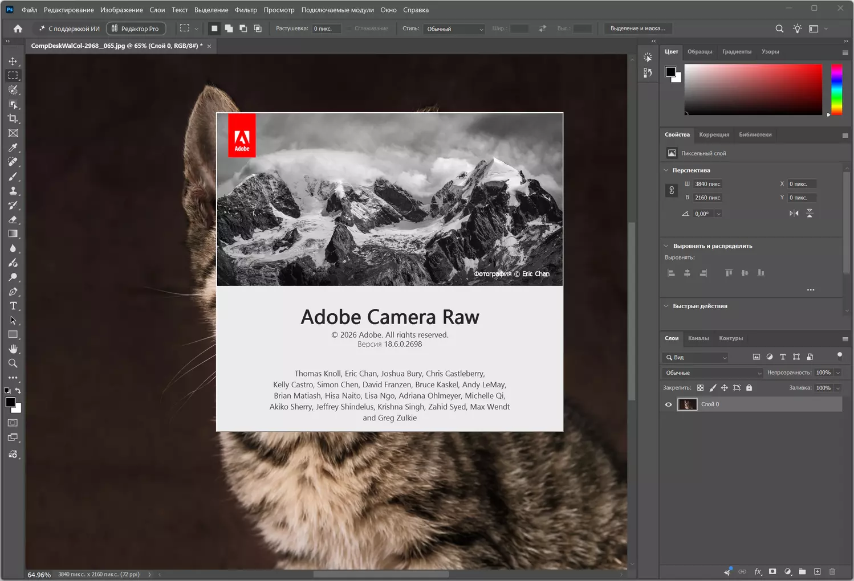Open the Заливка value dropdown arrow
The image size is (854, 581).
[x=838, y=388]
